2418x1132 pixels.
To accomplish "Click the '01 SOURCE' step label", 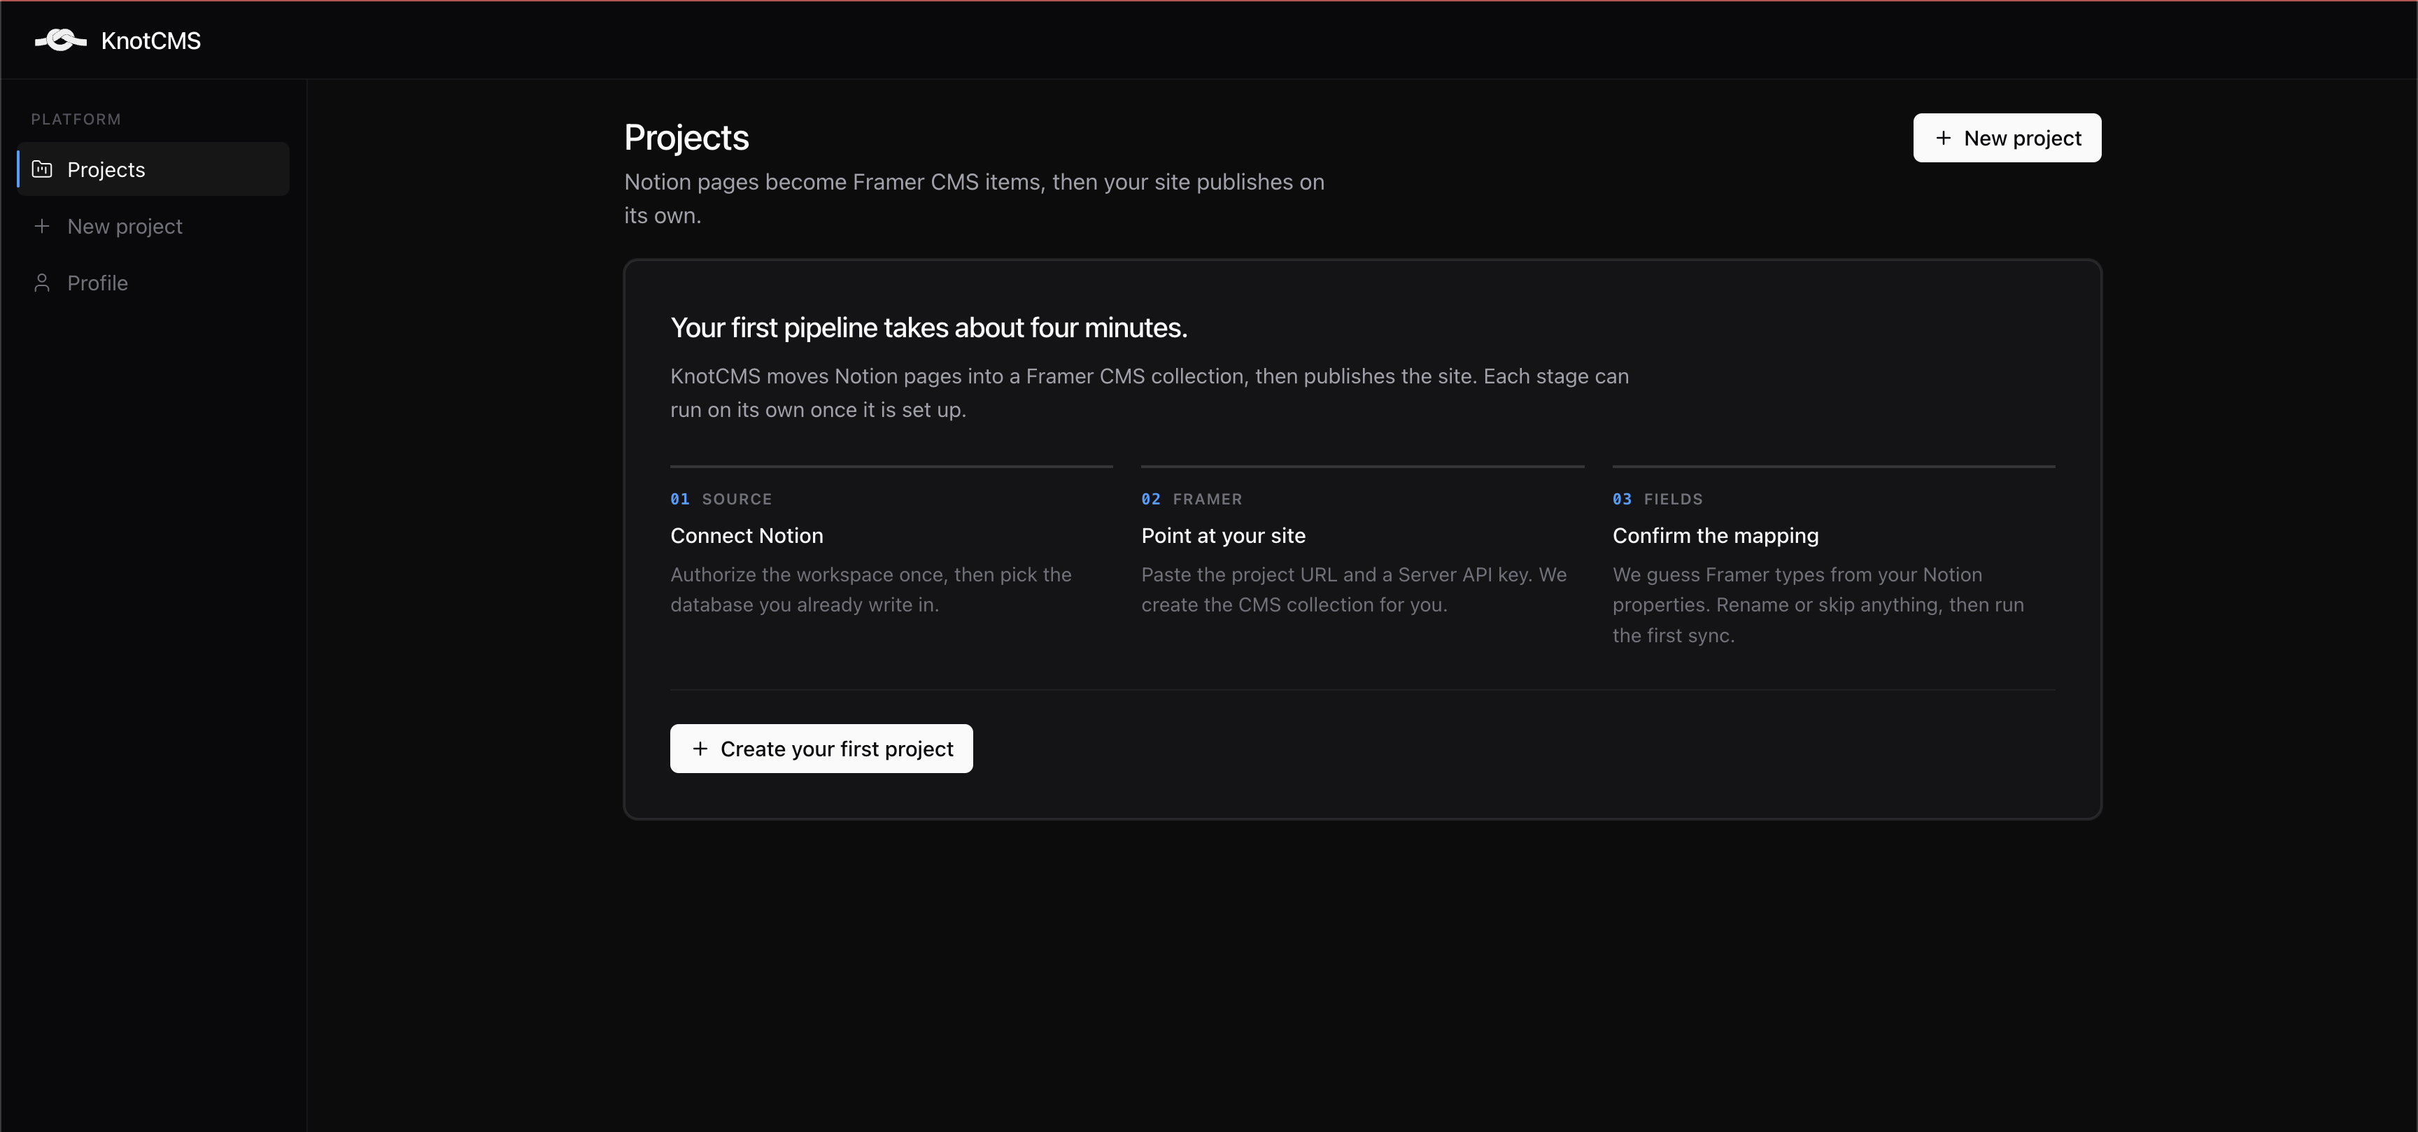I will click(721, 500).
